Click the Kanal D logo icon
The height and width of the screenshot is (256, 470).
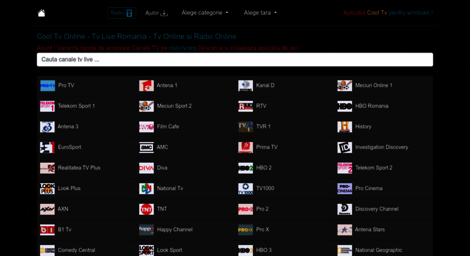coord(246,85)
